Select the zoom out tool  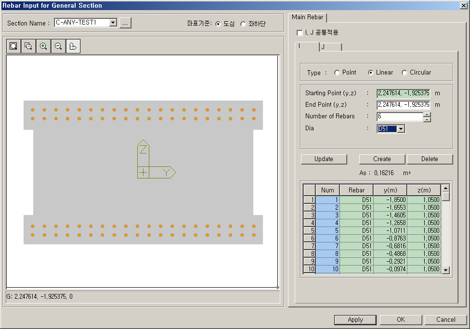tap(57, 46)
